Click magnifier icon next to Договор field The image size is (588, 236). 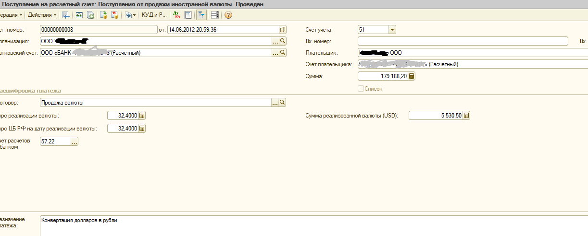(283, 102)
